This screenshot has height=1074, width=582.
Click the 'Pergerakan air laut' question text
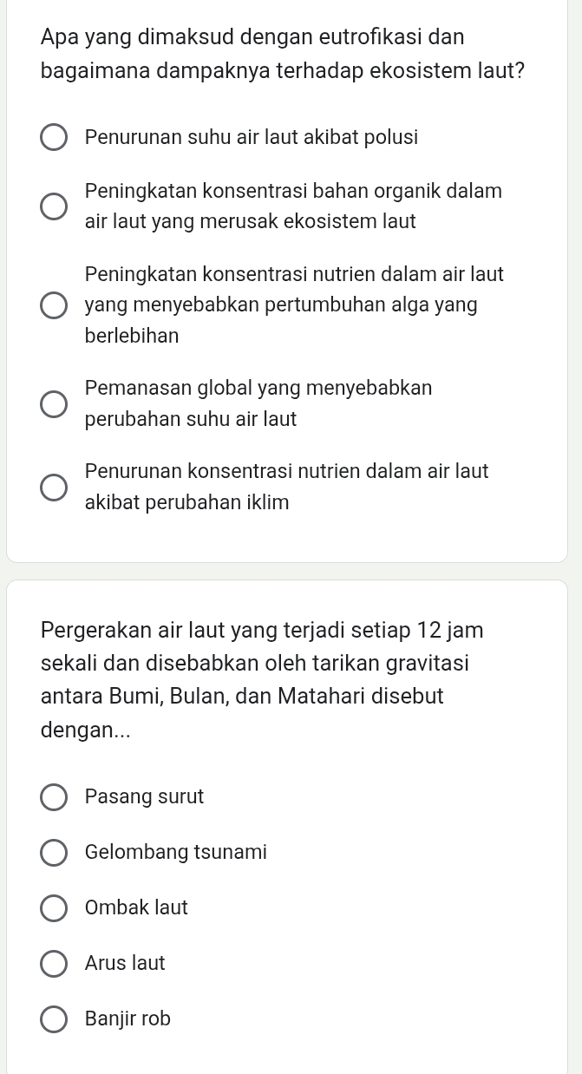(262, 679)
